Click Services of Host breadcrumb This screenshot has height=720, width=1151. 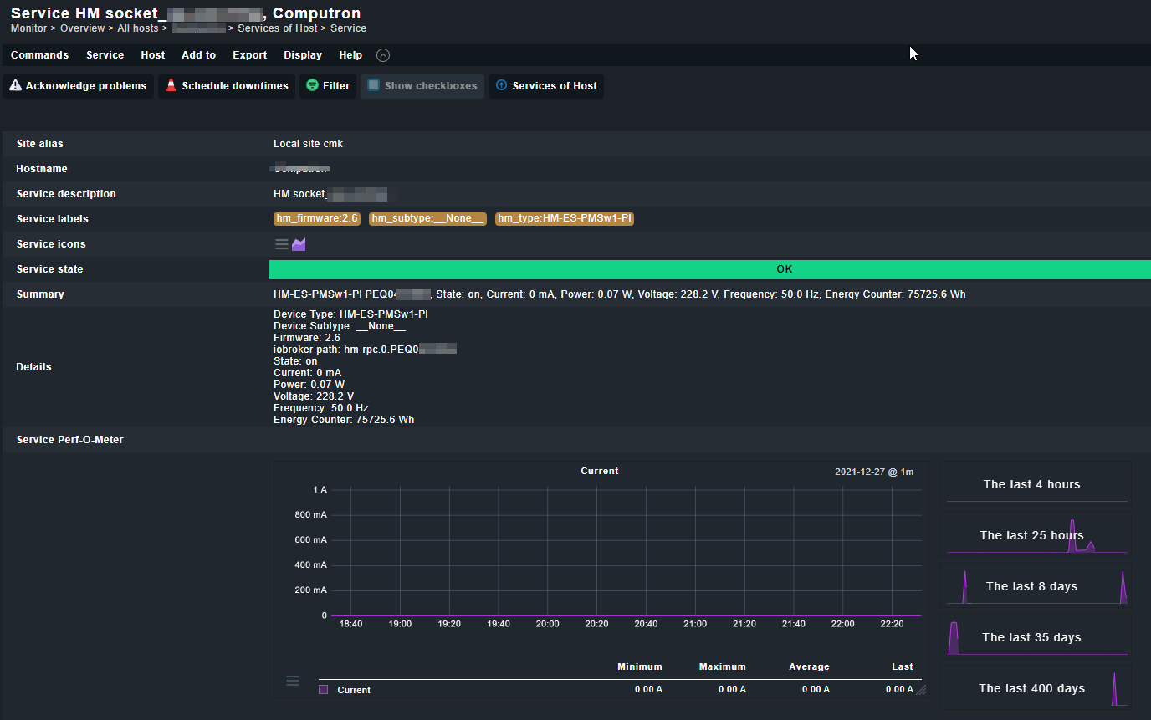point(278,28)
